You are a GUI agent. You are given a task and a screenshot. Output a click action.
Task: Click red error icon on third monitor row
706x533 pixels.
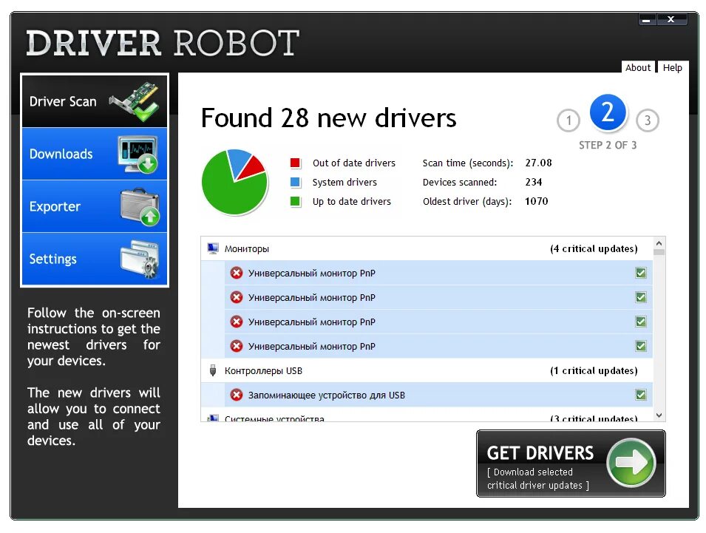[237, 322]
